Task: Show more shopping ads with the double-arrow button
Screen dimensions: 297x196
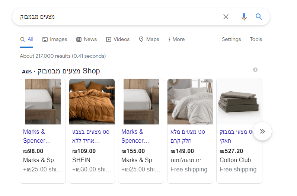Action: click(x=262, y=131)
